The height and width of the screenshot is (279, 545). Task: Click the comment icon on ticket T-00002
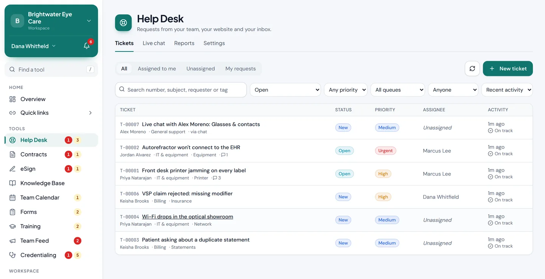coord(223,155)
